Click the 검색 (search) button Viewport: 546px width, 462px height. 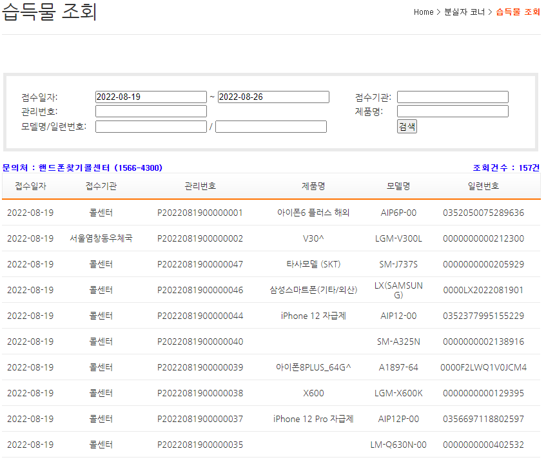click(407, 126)
